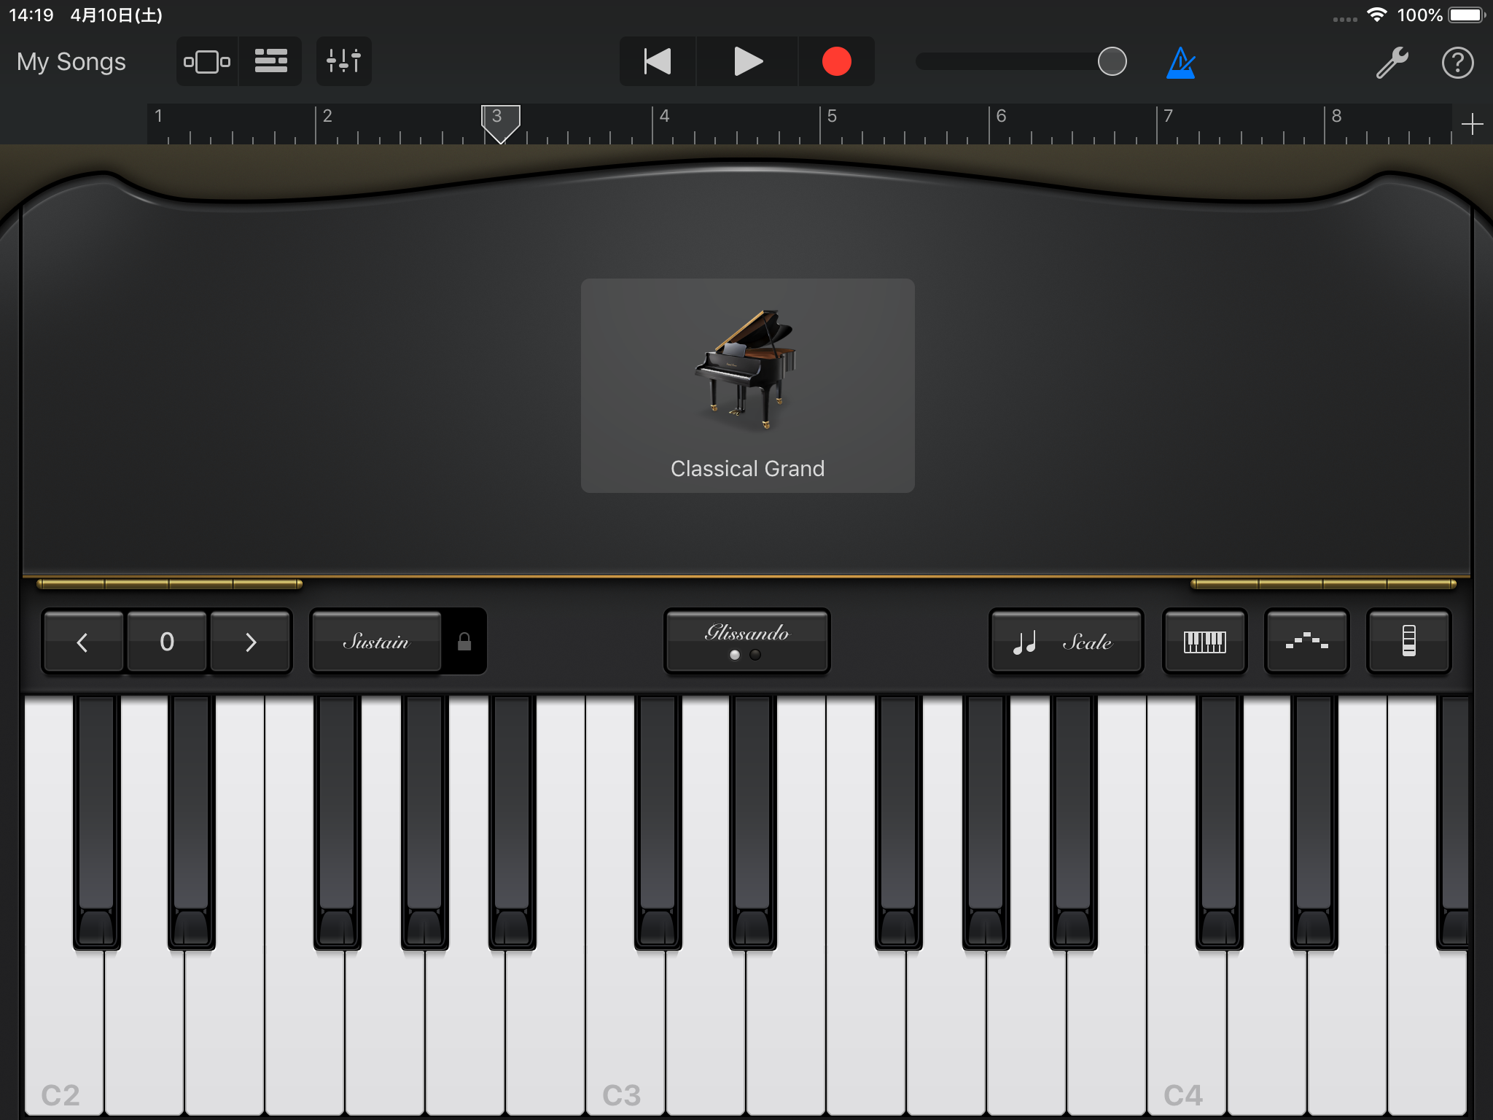Check battery status icon

click(1466, 15)
